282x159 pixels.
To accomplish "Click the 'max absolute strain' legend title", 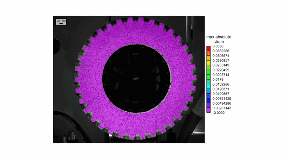I will [x=219, y=39].
